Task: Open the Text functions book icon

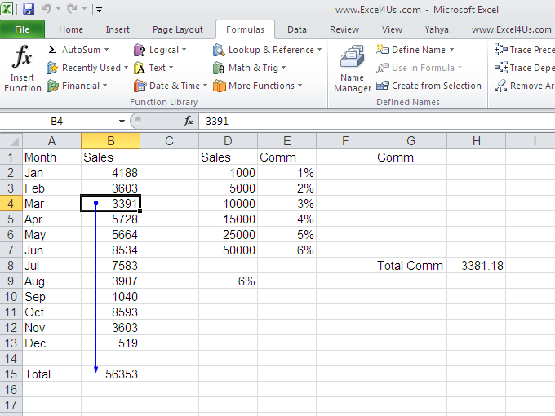Action: 139,68
